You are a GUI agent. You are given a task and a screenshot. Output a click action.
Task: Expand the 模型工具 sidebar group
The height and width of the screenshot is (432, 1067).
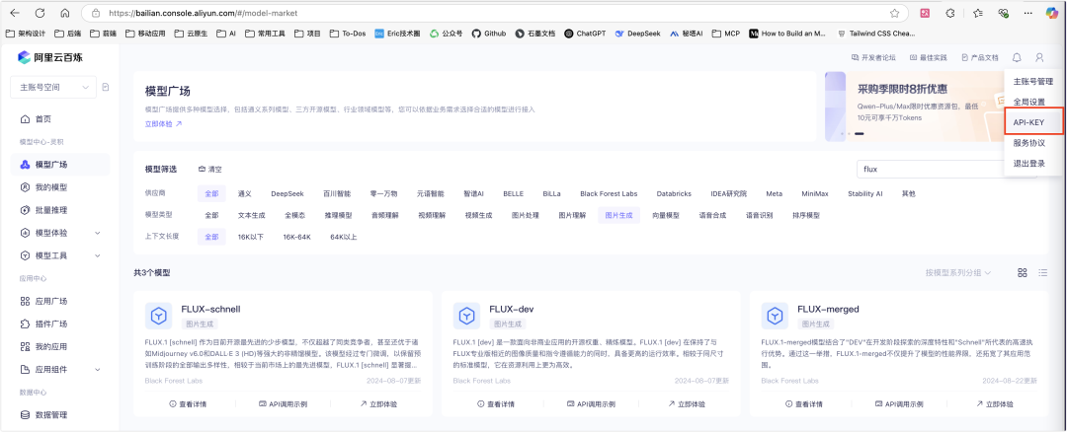(60, 255)
